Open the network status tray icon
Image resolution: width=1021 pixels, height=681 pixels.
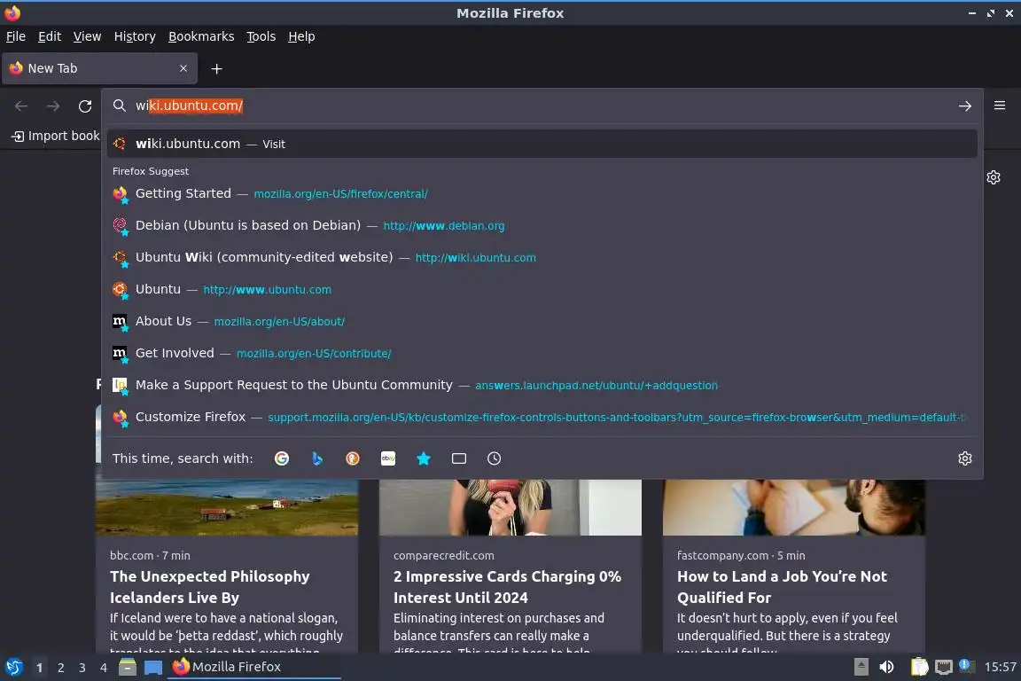click(x=944, y=667)
